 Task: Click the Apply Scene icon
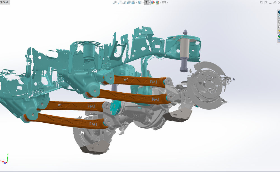click(x=158, y=3)
